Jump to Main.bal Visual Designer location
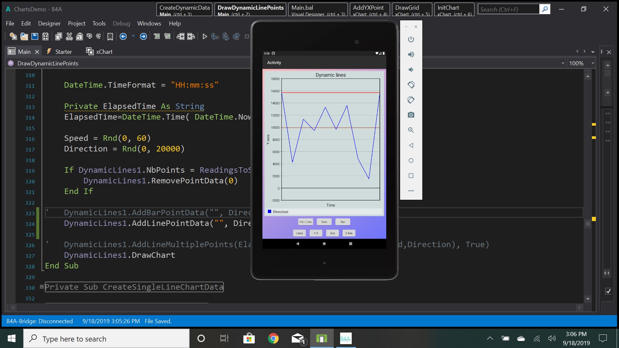 click(318, 10)
